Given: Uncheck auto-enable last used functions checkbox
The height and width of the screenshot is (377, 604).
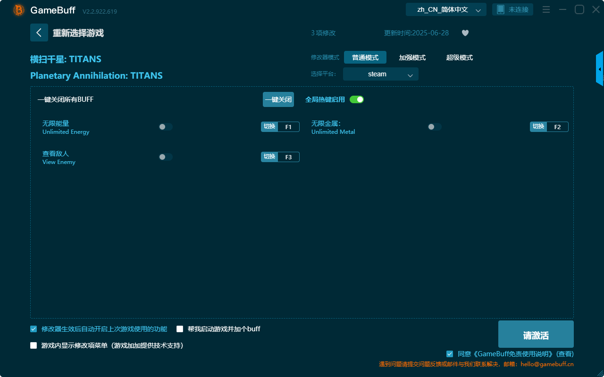Looking at the screenshot, I should (34, 329).
